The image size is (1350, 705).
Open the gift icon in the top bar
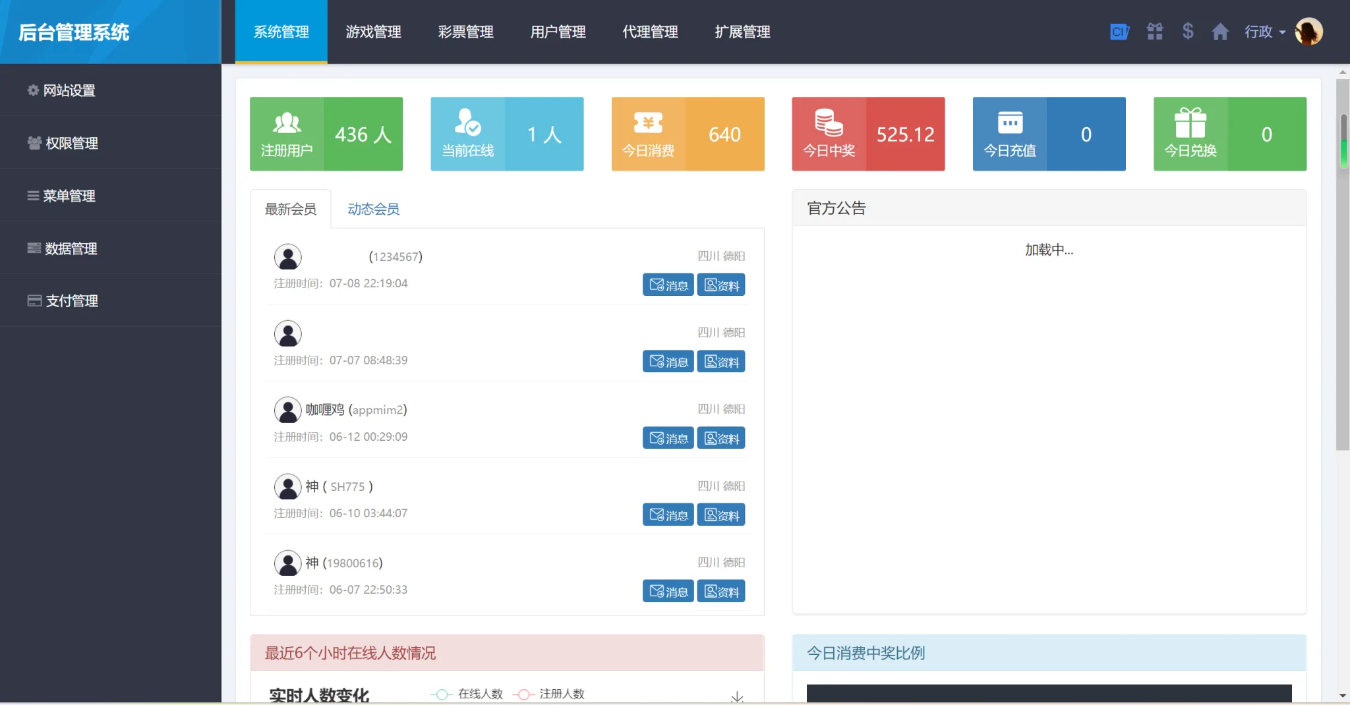[x=1156, y=31]
